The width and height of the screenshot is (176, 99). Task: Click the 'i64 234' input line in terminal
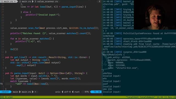tap(107, 89)
